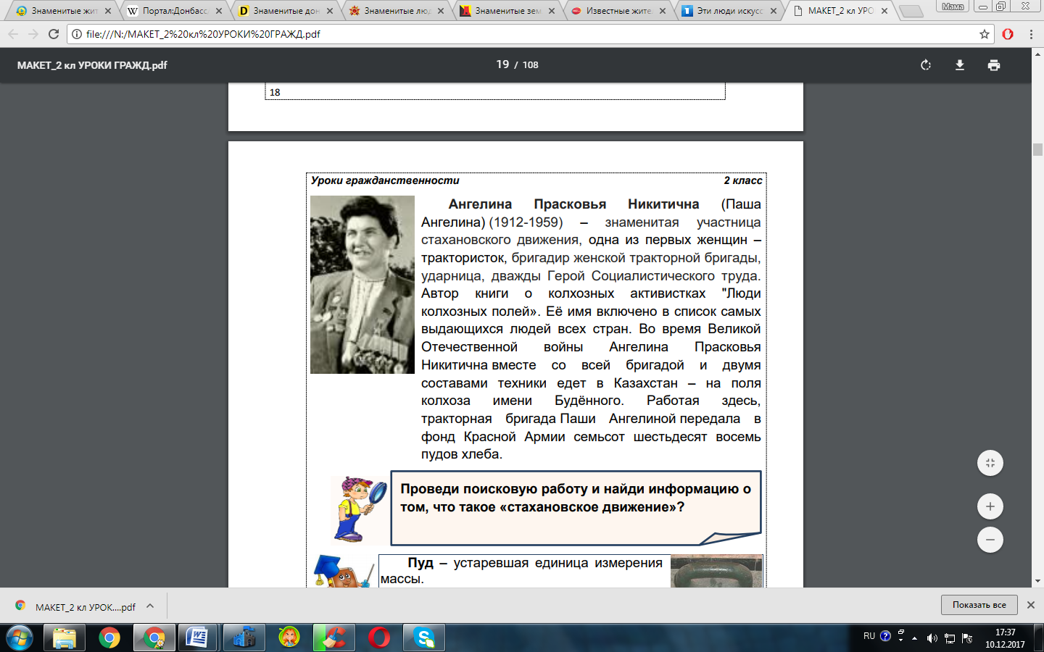Edit the current page number 19

[x=502, y=64]
